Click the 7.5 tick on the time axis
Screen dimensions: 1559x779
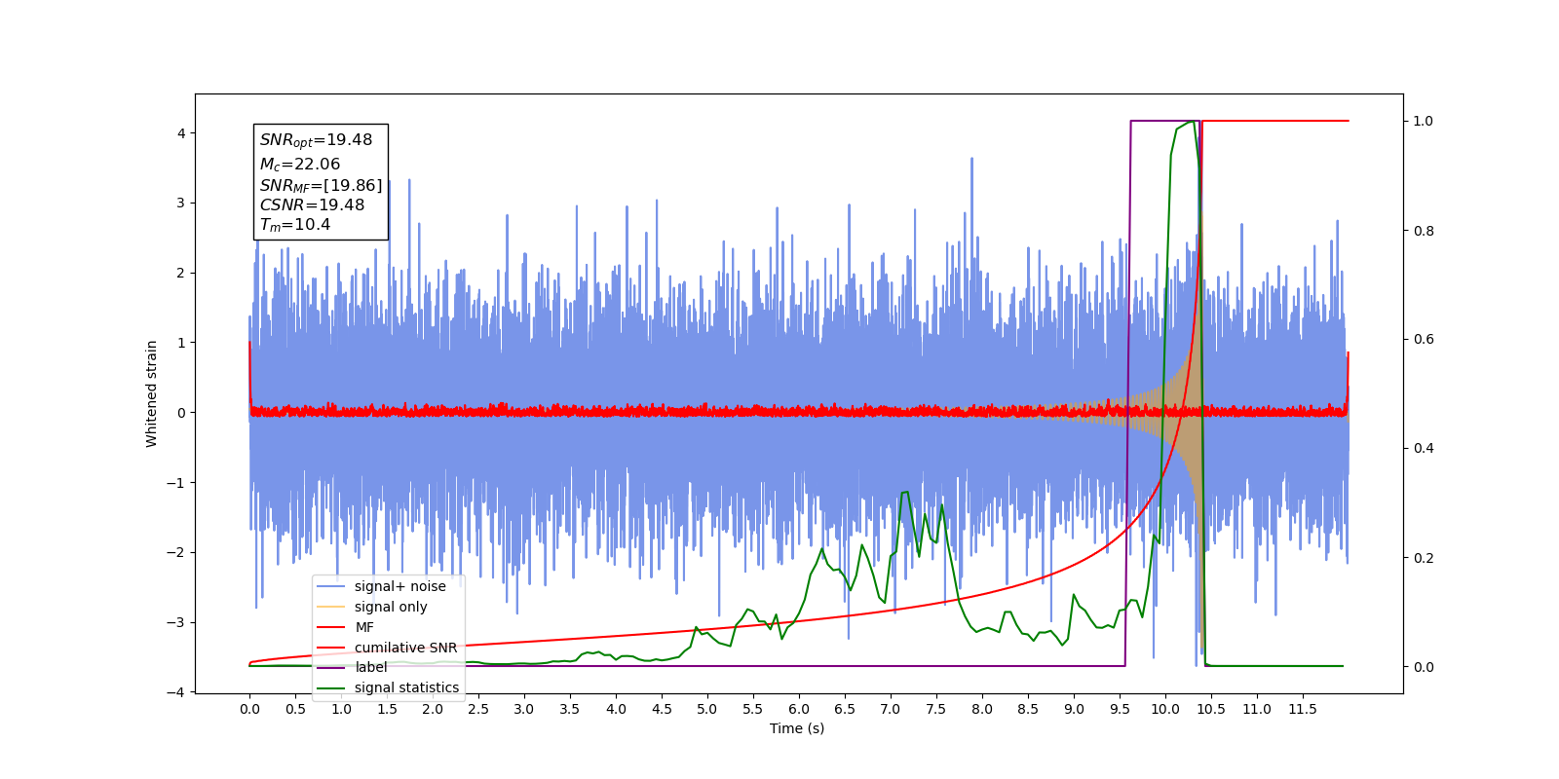[x=936, y=709]
